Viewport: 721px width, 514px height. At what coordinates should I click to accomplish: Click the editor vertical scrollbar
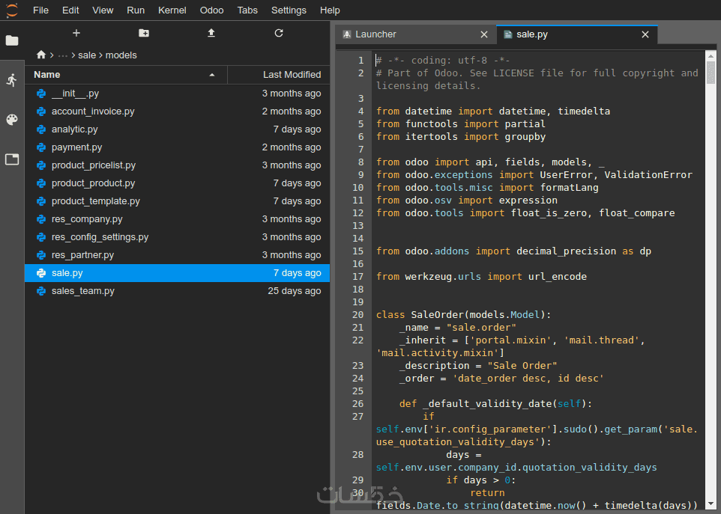(711, 224)
